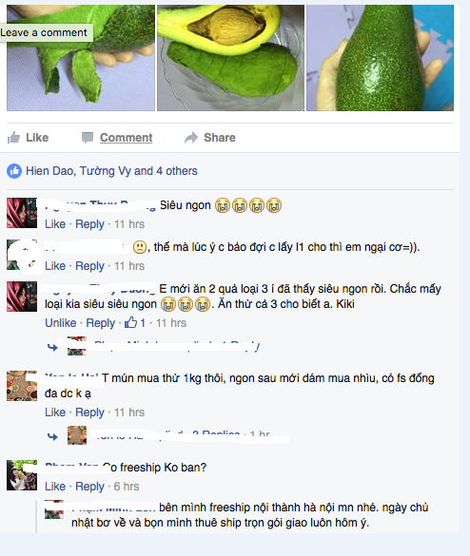The image size is (470, 556).
Task: Open the avatar of the Siêu ngon commenter
Action: (22, 213)
